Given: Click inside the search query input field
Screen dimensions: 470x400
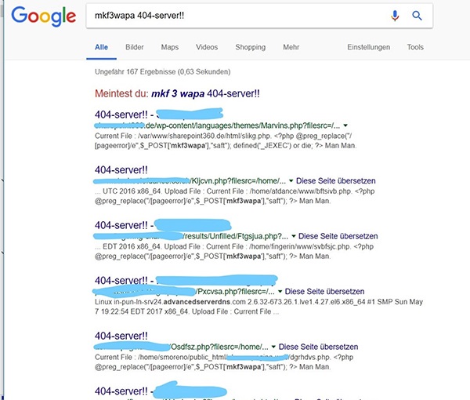Looking at the screenshot, I should coord(237,16).
